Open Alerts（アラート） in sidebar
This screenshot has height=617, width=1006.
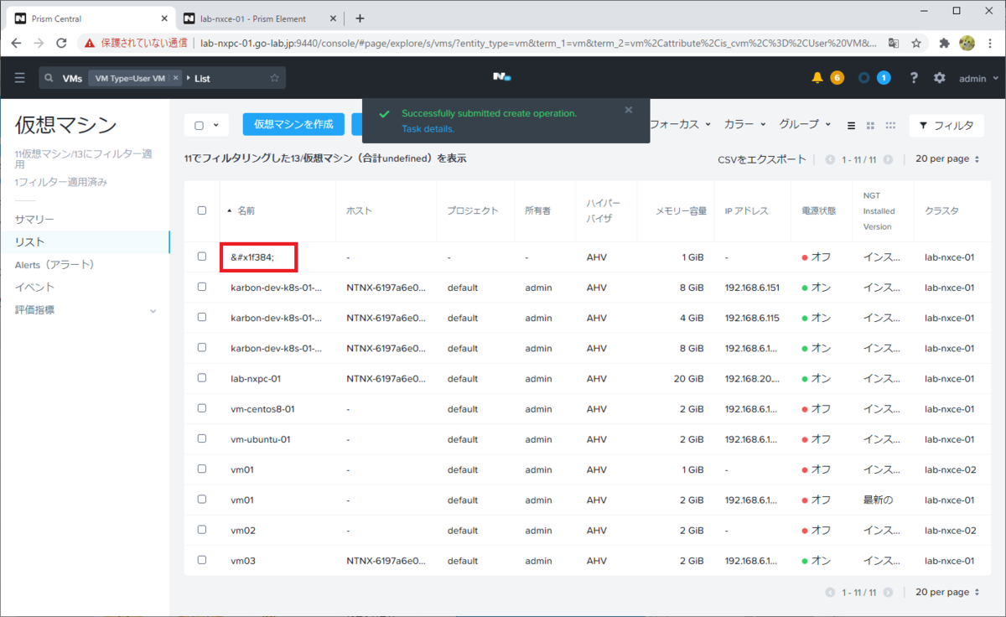coord(54,265)
